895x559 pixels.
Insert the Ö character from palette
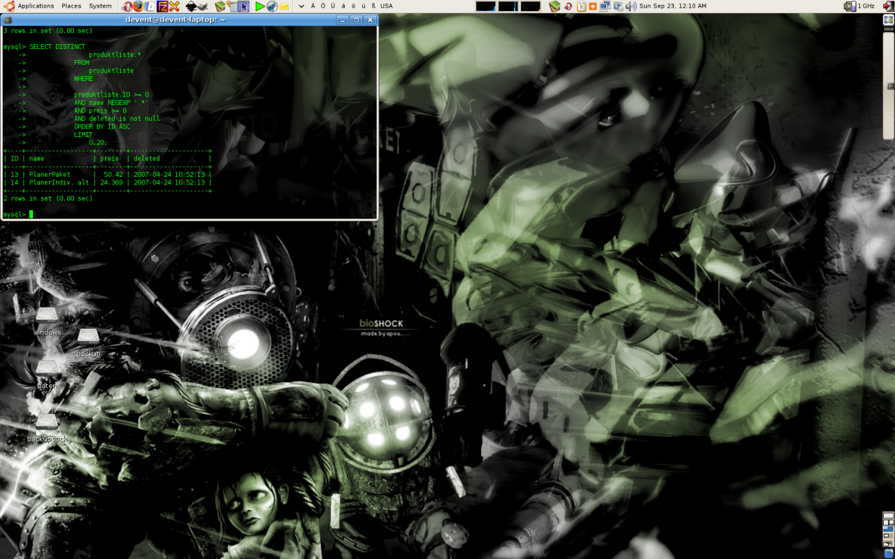point(323,6)
